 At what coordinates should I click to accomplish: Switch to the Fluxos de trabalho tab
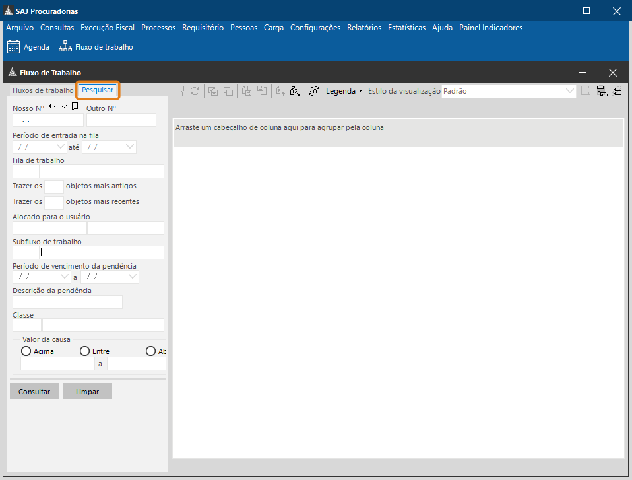click(x=43, y=90)
